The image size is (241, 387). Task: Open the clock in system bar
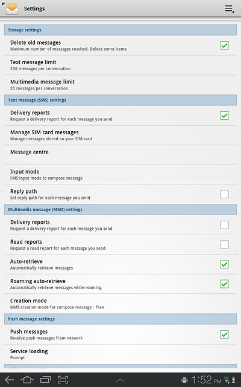click(206, 380)
